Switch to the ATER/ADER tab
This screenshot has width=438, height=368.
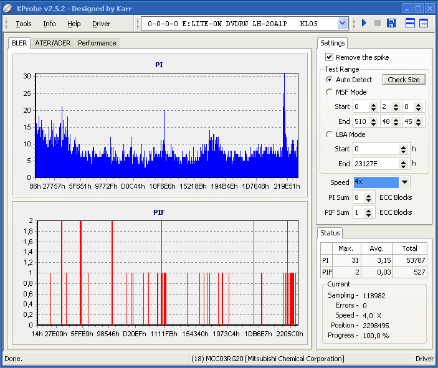[52, 43]
